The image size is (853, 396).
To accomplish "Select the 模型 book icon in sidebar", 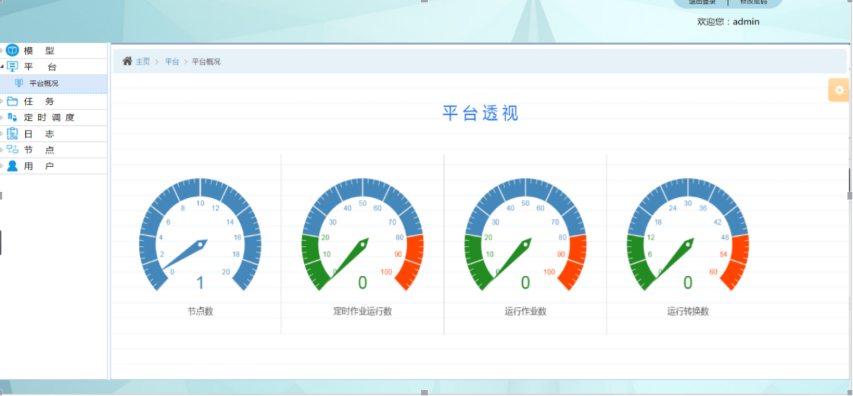I will pos(11,50).
